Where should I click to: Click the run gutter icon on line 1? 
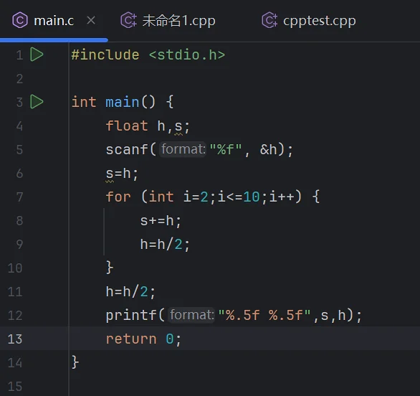(x=37, y=55)
